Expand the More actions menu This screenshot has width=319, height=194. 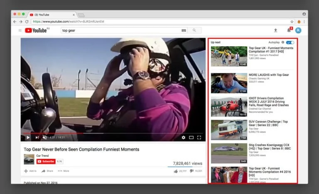tap(64, 171)
